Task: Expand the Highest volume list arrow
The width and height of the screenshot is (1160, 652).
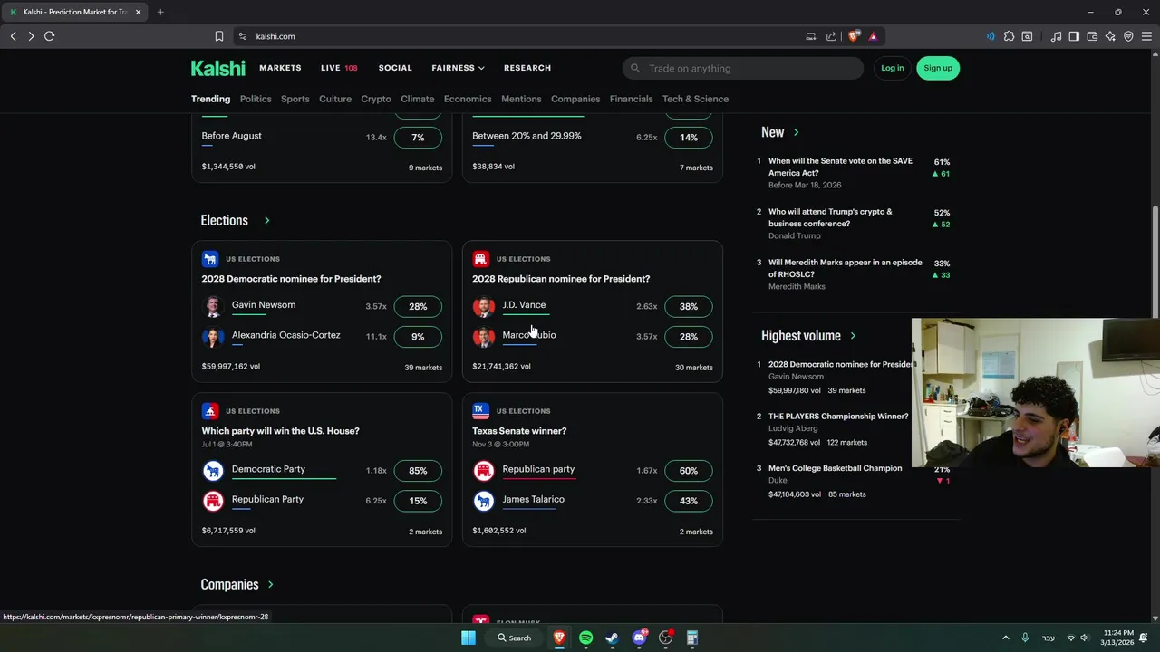Action: point(853,336)
